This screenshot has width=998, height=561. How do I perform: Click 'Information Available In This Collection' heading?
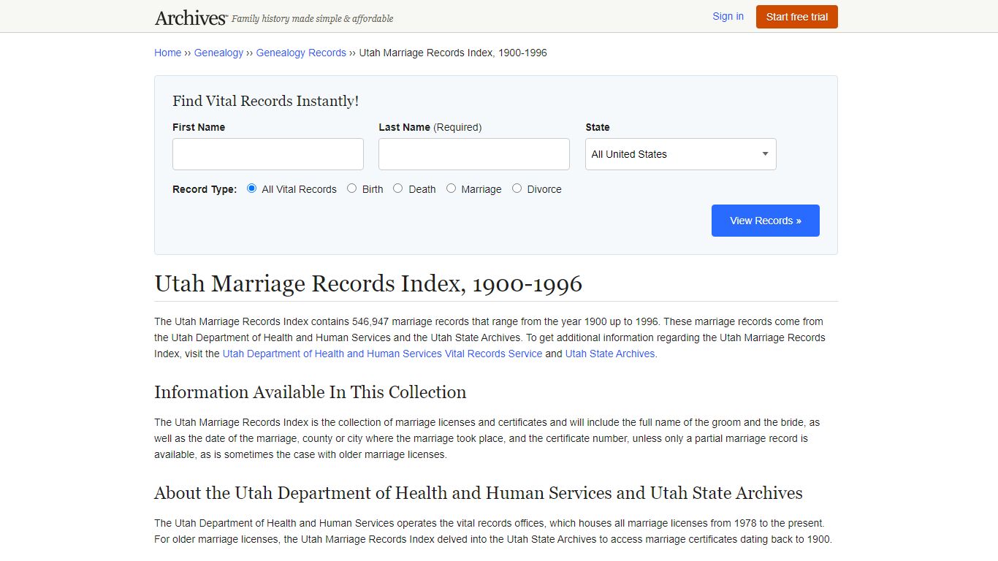tap(310, 392)
